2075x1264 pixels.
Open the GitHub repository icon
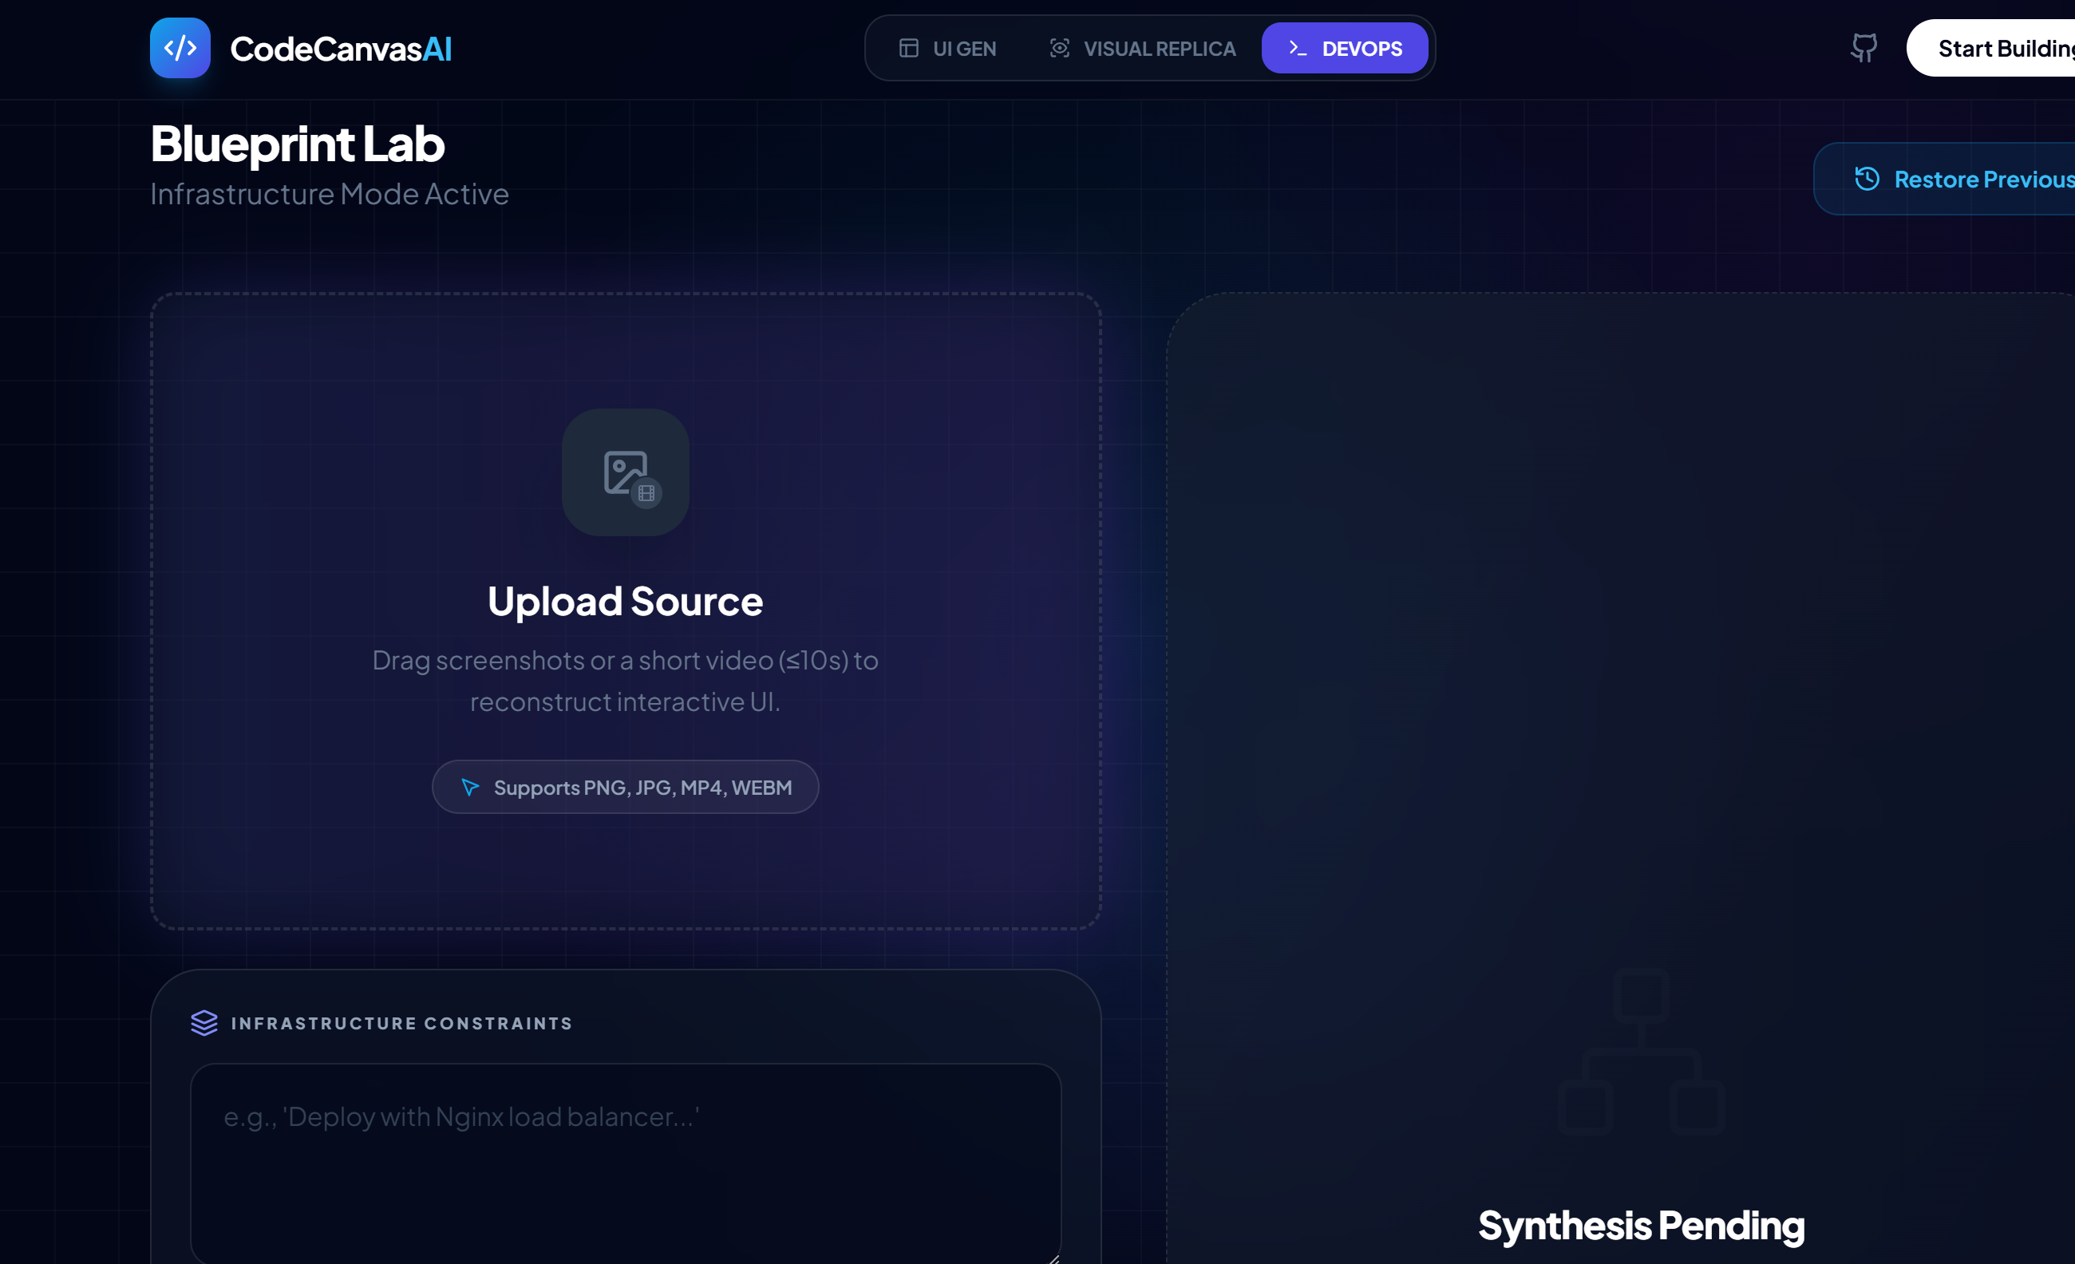click(x=1863, y=48)
